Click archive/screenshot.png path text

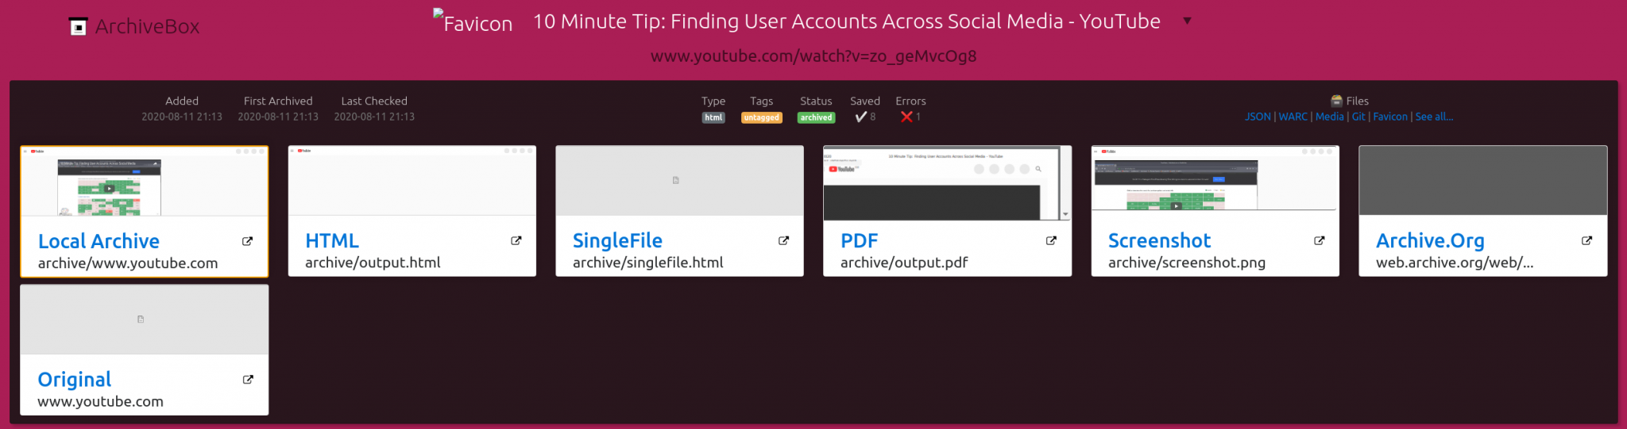coord(1187,262)
